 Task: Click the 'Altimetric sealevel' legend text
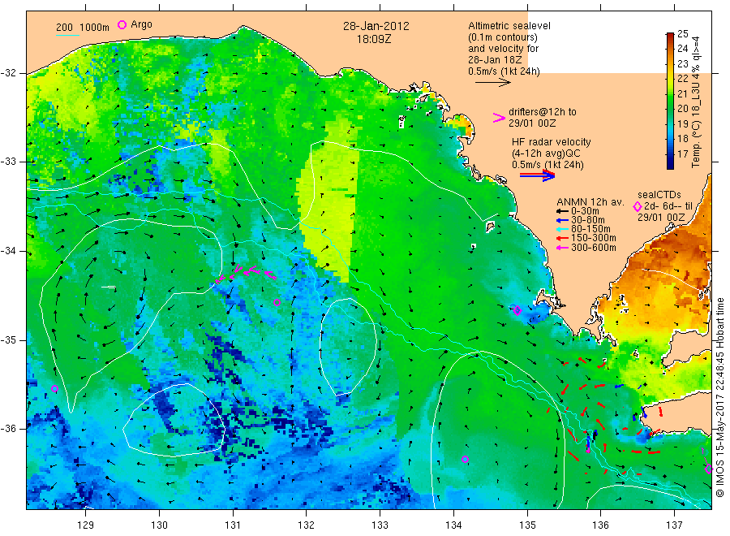point(509,26)
